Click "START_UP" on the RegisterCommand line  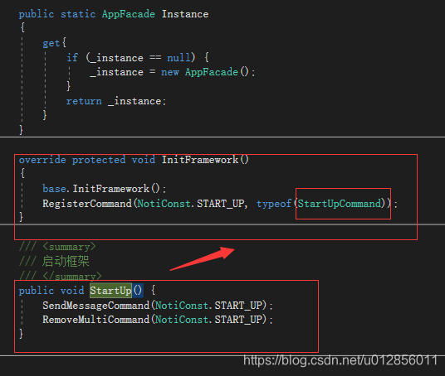(x=221, y=204)
